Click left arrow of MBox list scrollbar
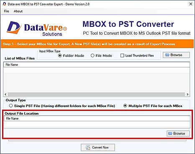The image size is (195, 154). point(5,95)
